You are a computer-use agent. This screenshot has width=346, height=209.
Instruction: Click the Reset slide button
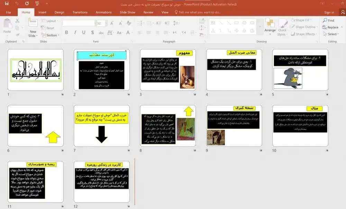[x=48, y=28]
